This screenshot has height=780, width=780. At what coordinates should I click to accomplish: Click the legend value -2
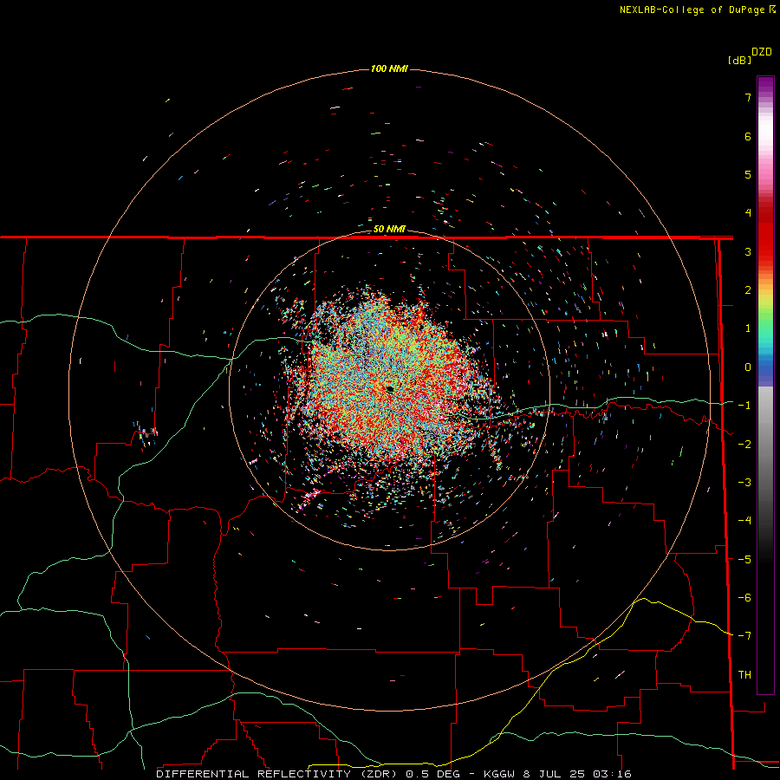[x=744, y=445]
